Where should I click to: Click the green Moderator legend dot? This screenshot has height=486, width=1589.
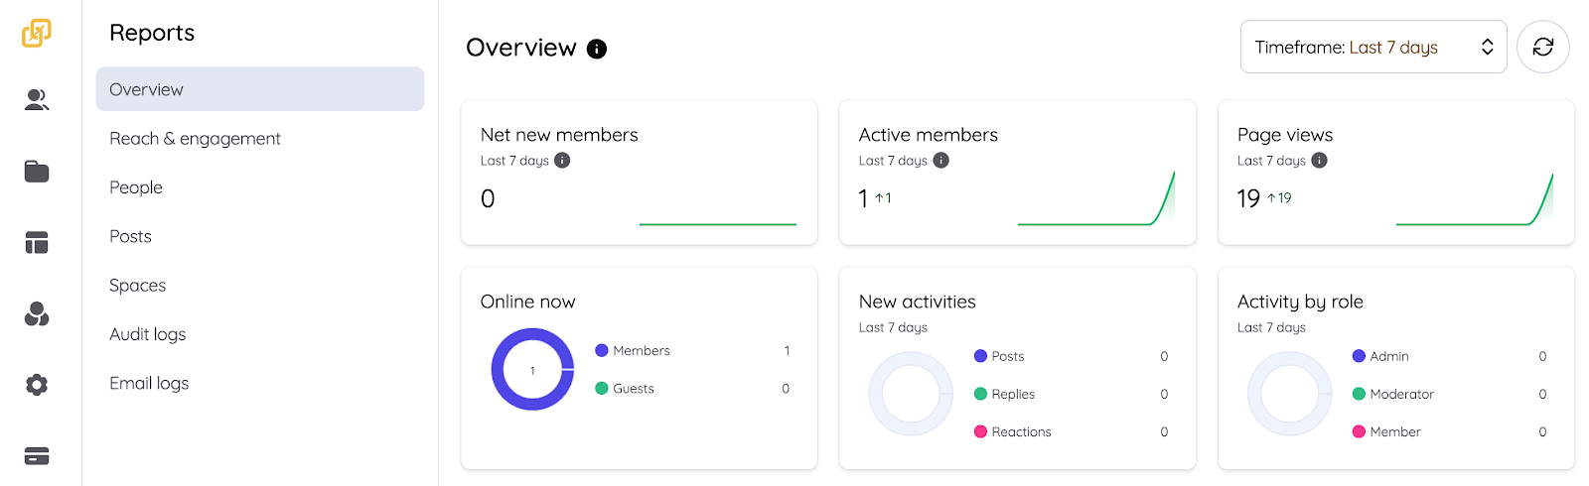[1359, 394]
